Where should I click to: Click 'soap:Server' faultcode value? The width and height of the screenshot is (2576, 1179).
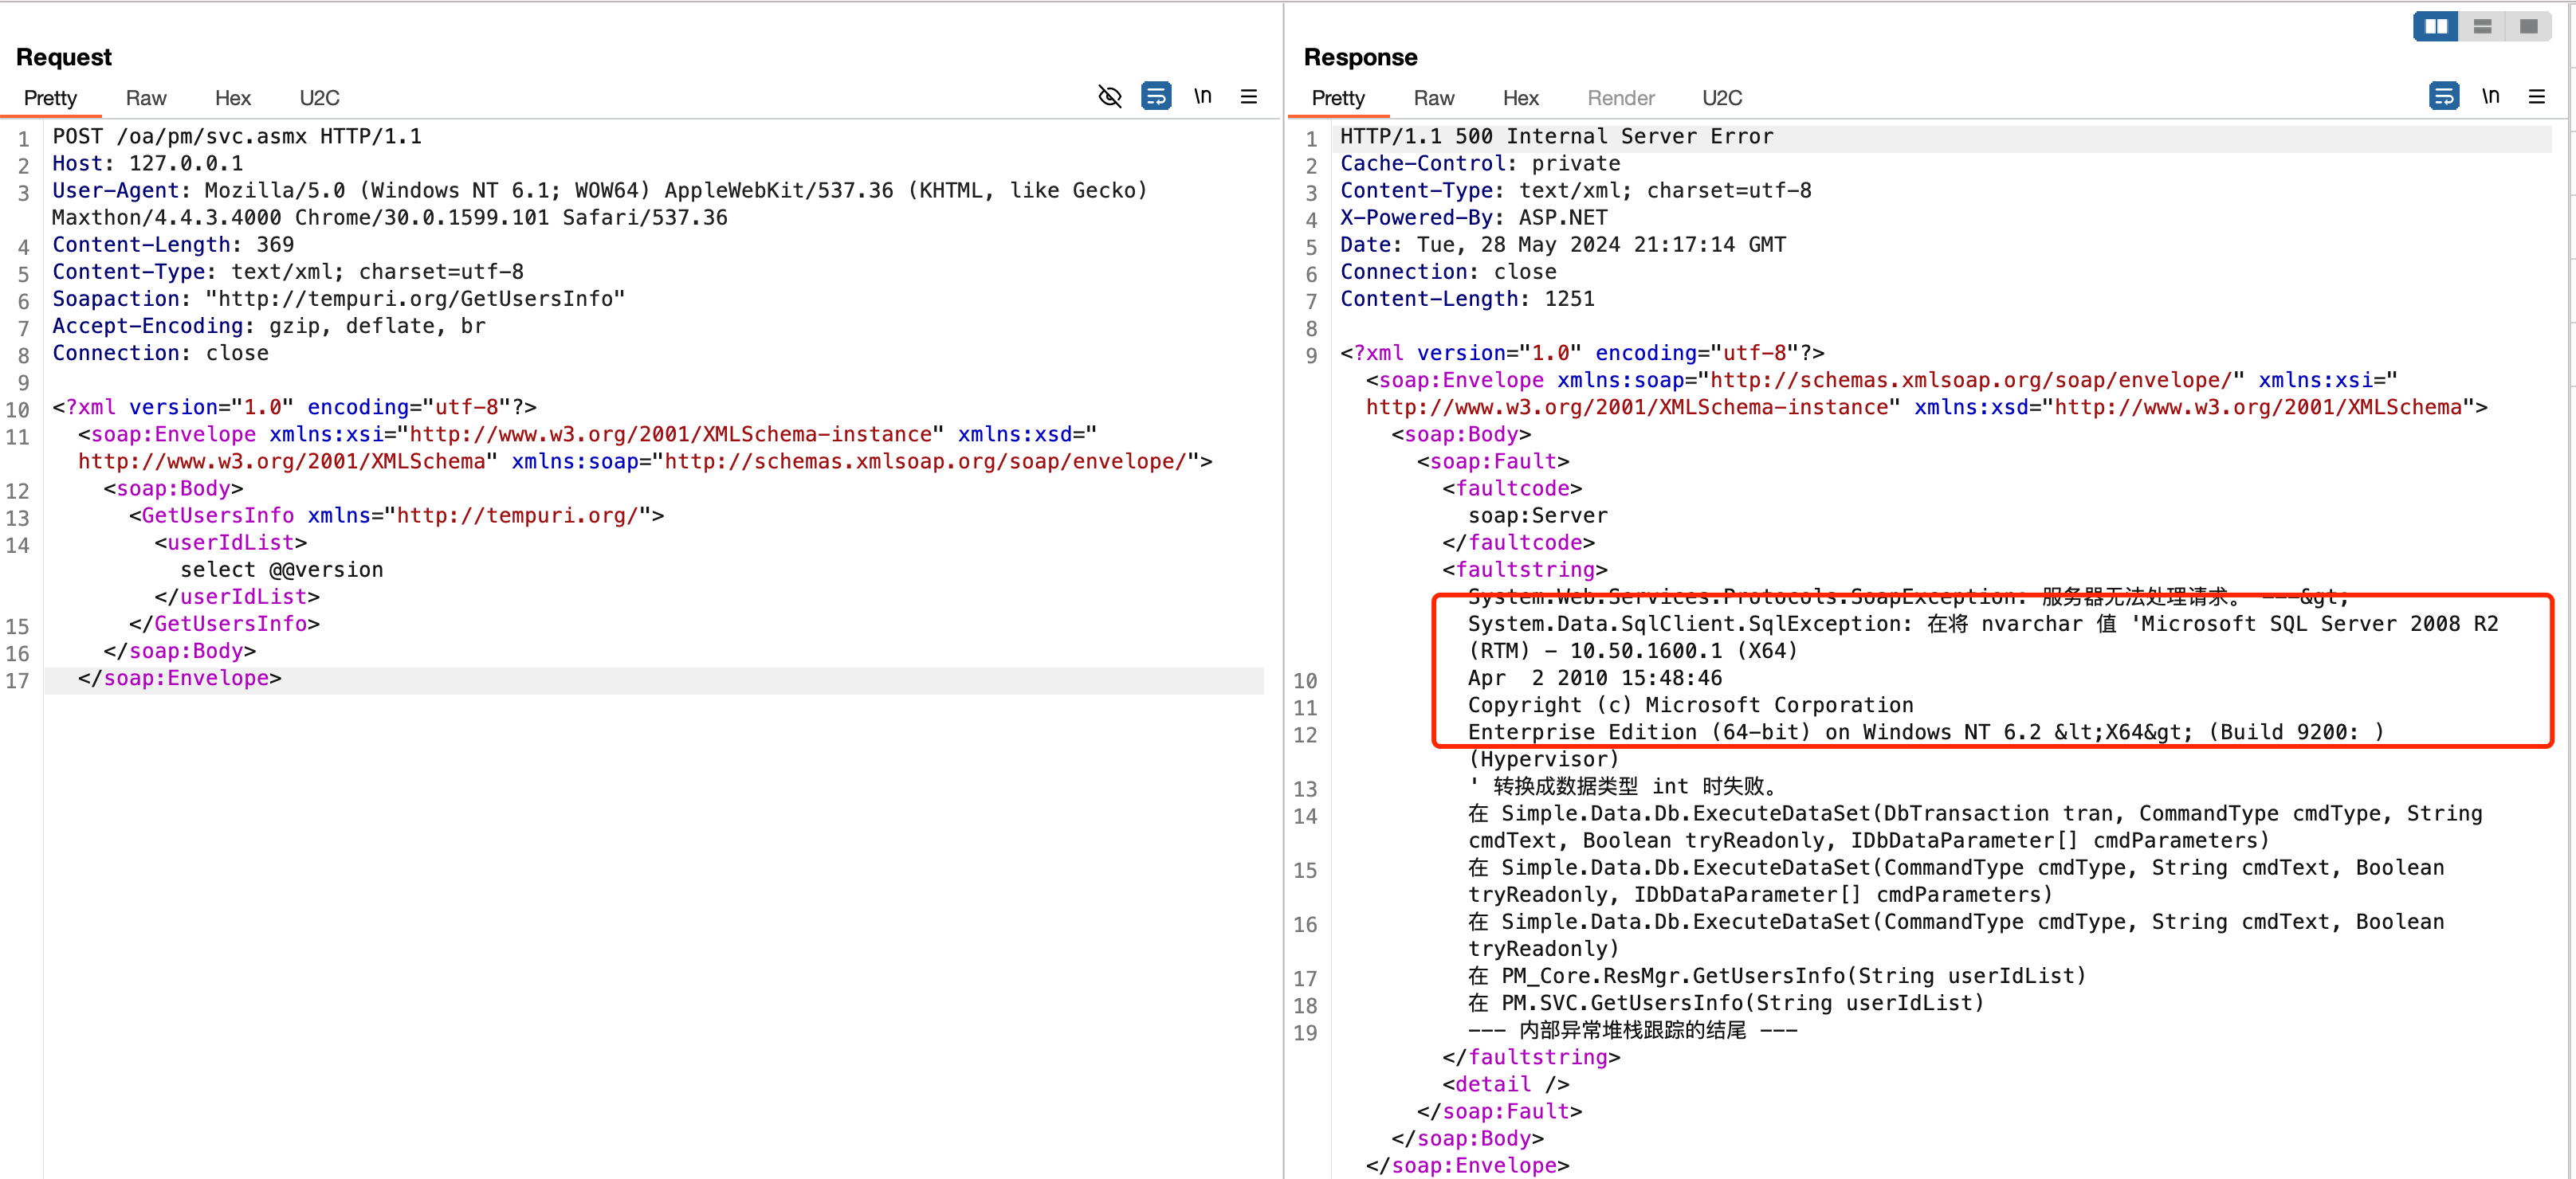(1538, 515)
